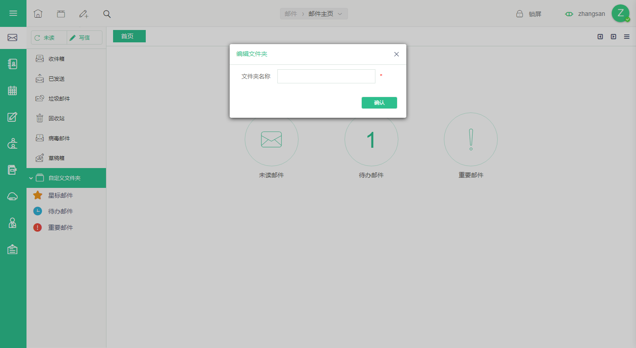Click the eye icon beside zhangsan

tap(569, 14)
